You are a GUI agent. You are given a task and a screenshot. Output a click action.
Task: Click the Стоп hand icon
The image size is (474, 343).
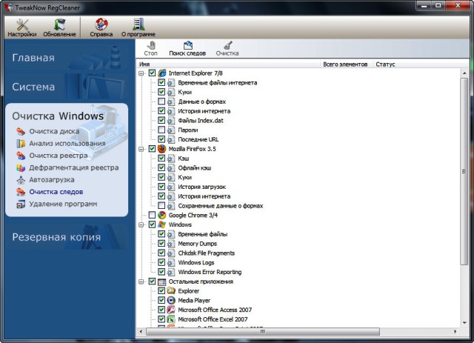pyautogui.click(x=151, y=45)
